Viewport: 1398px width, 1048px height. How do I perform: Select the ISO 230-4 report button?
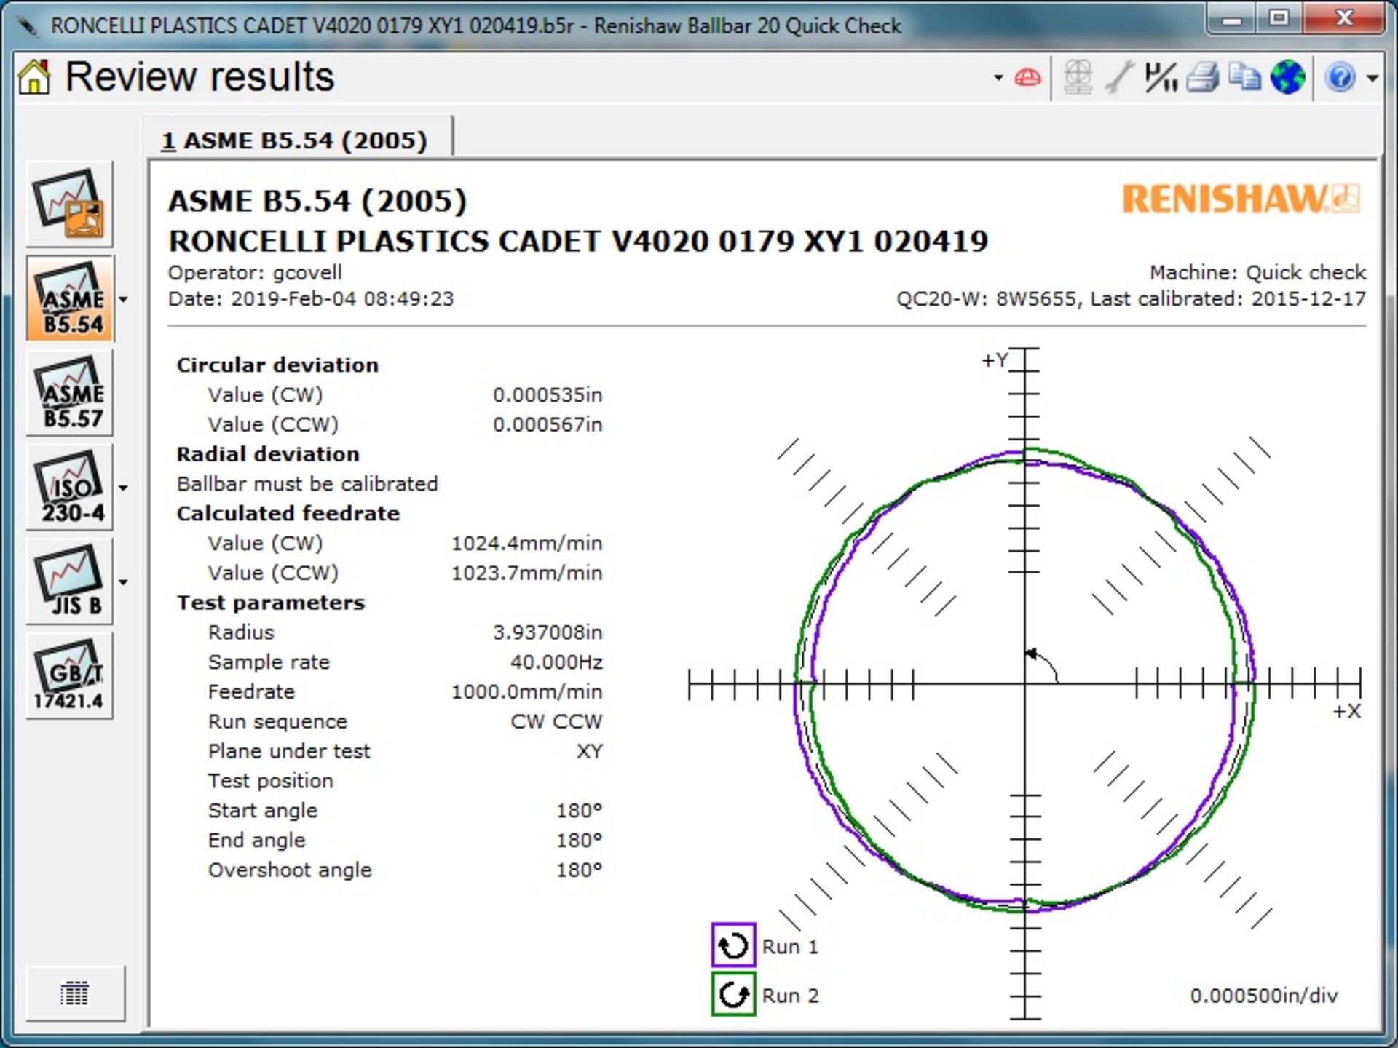pyautogui.click(x=70, y=487)
